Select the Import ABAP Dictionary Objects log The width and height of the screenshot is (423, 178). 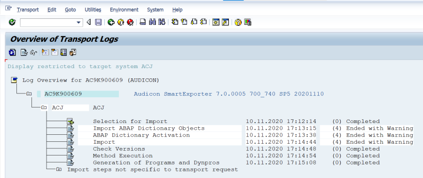click(149, 128)
